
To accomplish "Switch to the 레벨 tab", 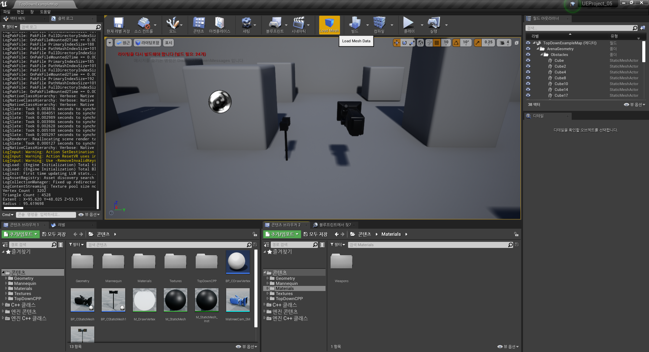I will pyautogui.click(x=61, y=225).
